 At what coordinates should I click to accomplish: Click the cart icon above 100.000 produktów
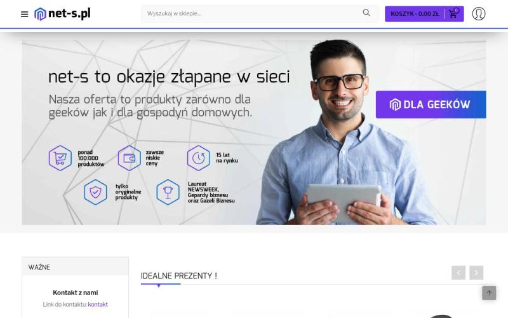click(60, 158)
